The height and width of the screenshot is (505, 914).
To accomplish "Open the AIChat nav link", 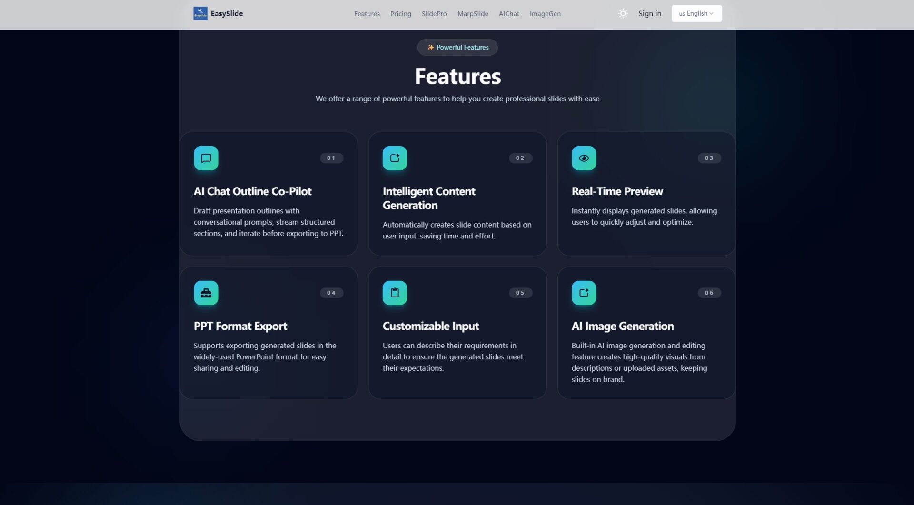I will click(x=508, y=14).
